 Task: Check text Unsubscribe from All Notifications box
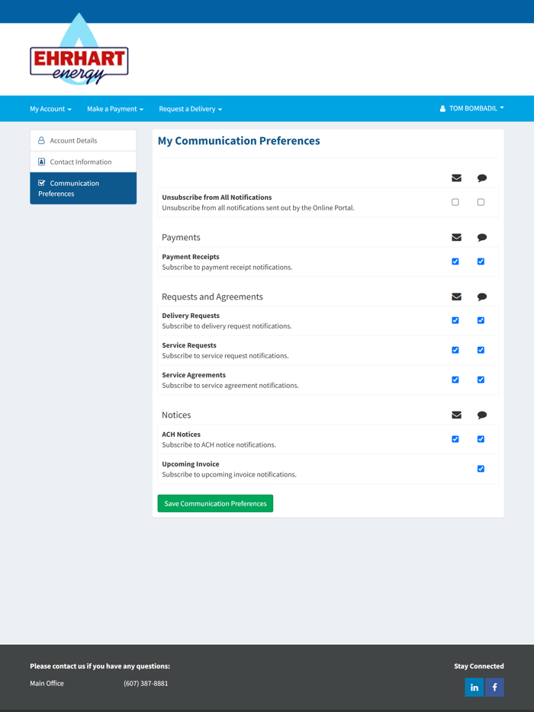coord(481,202)
